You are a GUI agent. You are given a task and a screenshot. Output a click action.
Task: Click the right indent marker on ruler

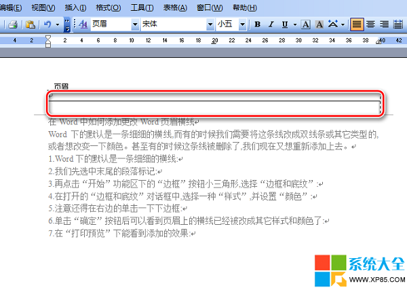coord(379,41)
